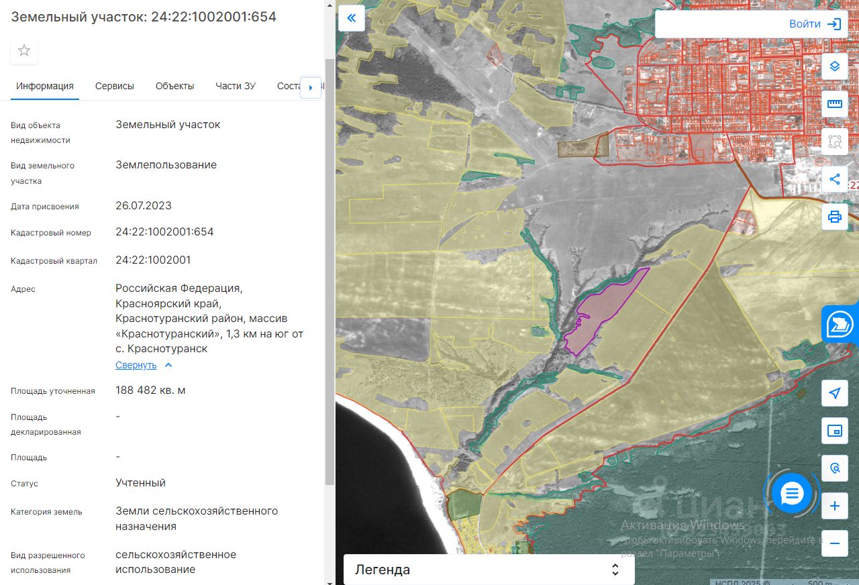The image size is (859, 585).
Task: Open the Сервисы tab
Action: point(115,86)
